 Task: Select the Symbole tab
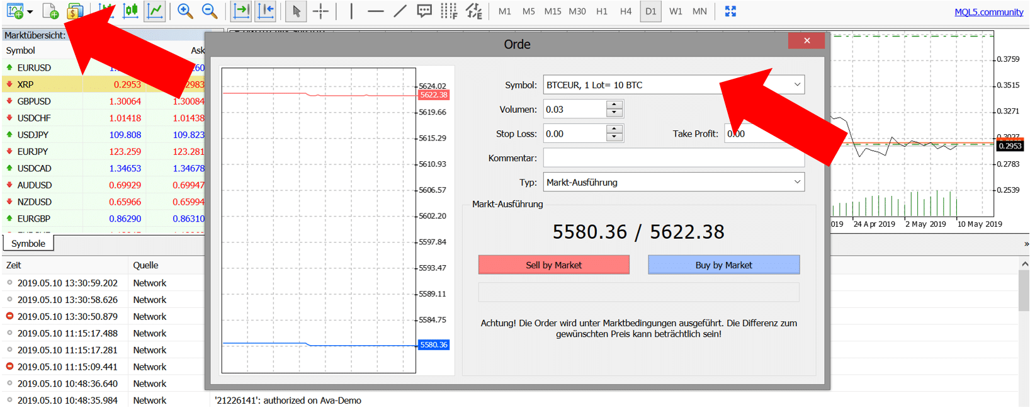pyautogui.click(x=28, y=244)
